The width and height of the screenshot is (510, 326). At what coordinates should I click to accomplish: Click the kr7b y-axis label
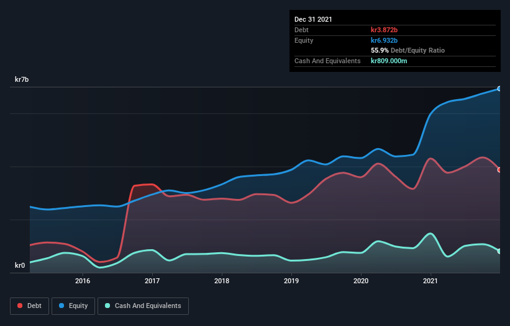pos(22,79)
